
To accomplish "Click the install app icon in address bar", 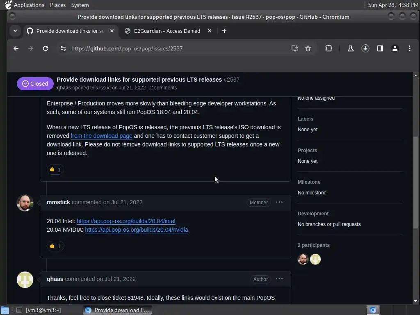I will [294, 48].
